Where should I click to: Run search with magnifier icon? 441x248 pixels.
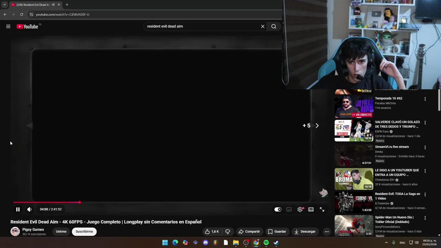coord(274,26)
